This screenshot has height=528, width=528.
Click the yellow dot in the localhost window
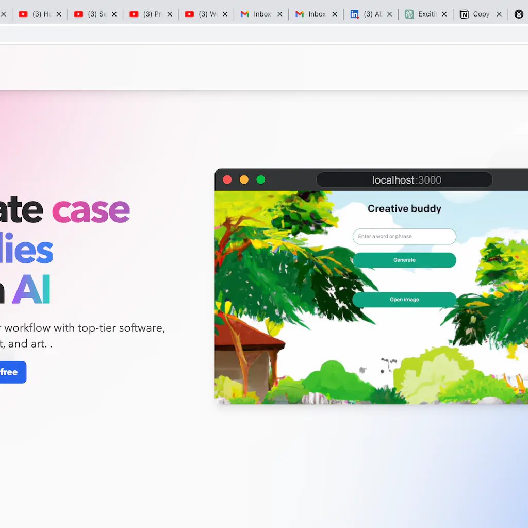(x=244, y=180)
